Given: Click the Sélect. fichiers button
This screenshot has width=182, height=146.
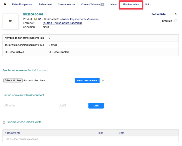Looking at the screenshot, I should click(13, 80).
